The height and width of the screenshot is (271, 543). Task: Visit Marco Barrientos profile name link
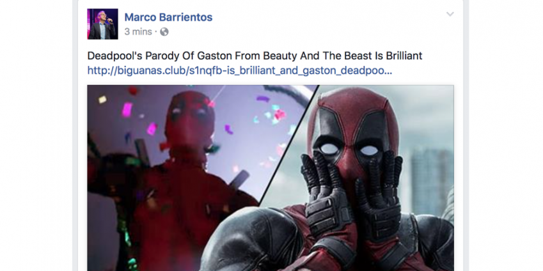(168, 17)
